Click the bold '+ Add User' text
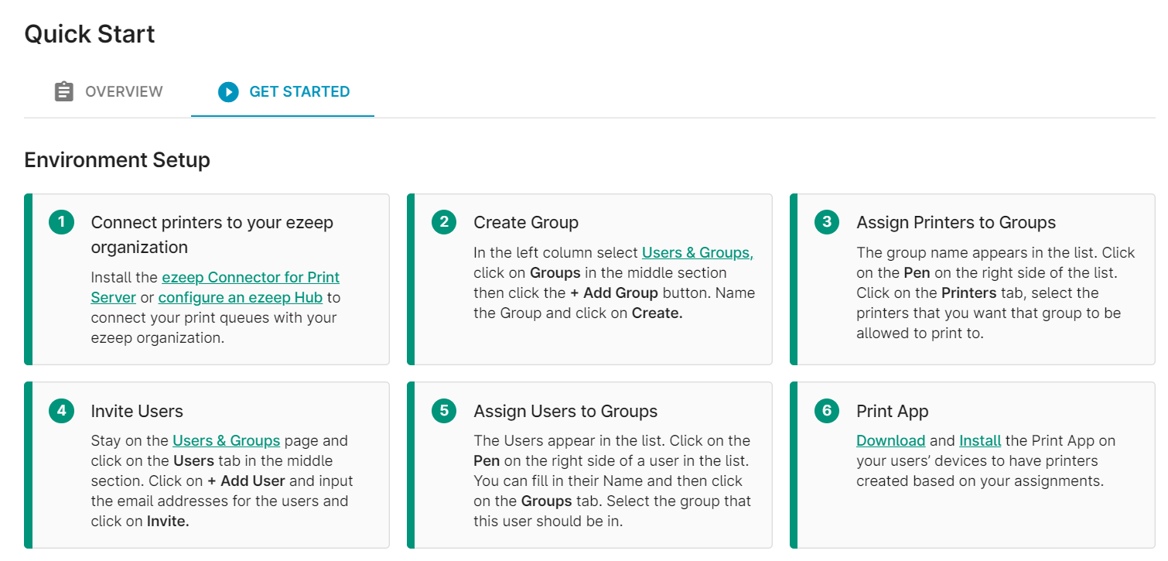 click(x=246, y=481)
